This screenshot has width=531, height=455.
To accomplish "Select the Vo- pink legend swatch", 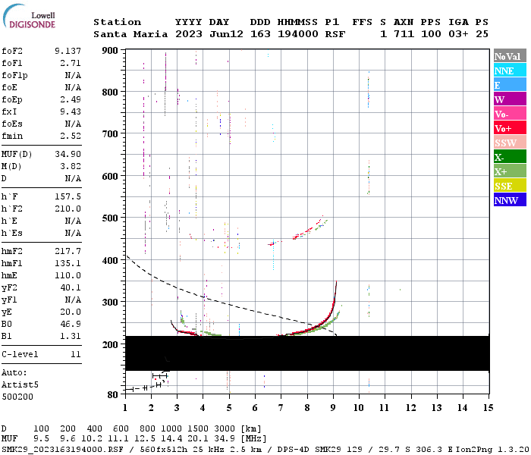I will pos(510,114).
